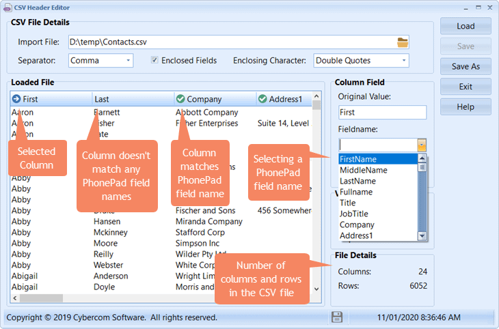
Task: Click the floppy disk icon in the status bar
Action: point(337,317)
